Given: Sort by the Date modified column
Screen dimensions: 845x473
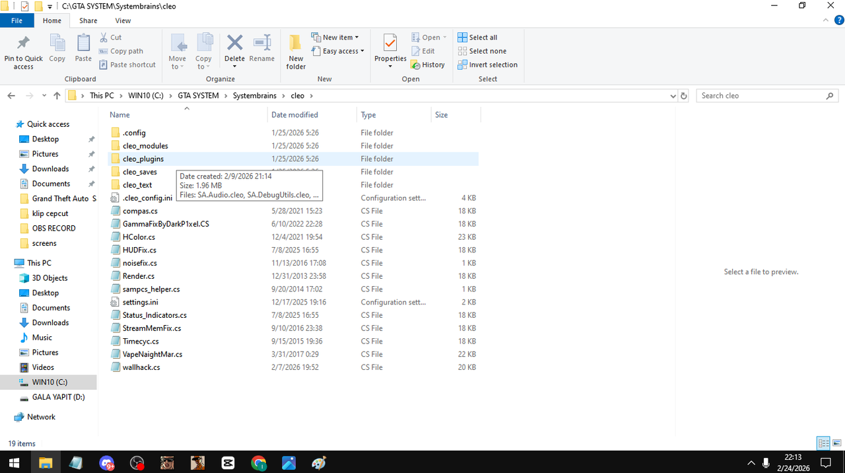Looking at the screenshot, I should click(x=312, y=115).
